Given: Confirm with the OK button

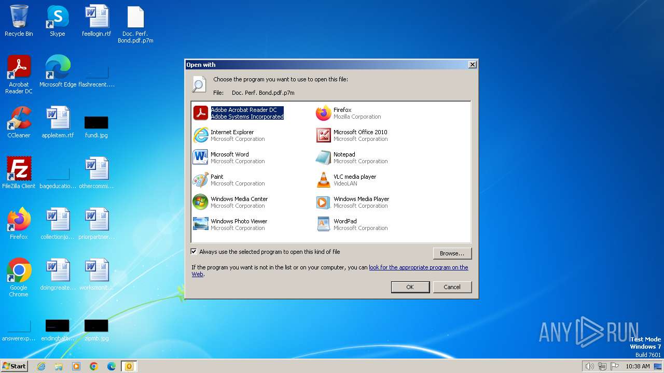Looking at the screenshot, I should point(410,287).
